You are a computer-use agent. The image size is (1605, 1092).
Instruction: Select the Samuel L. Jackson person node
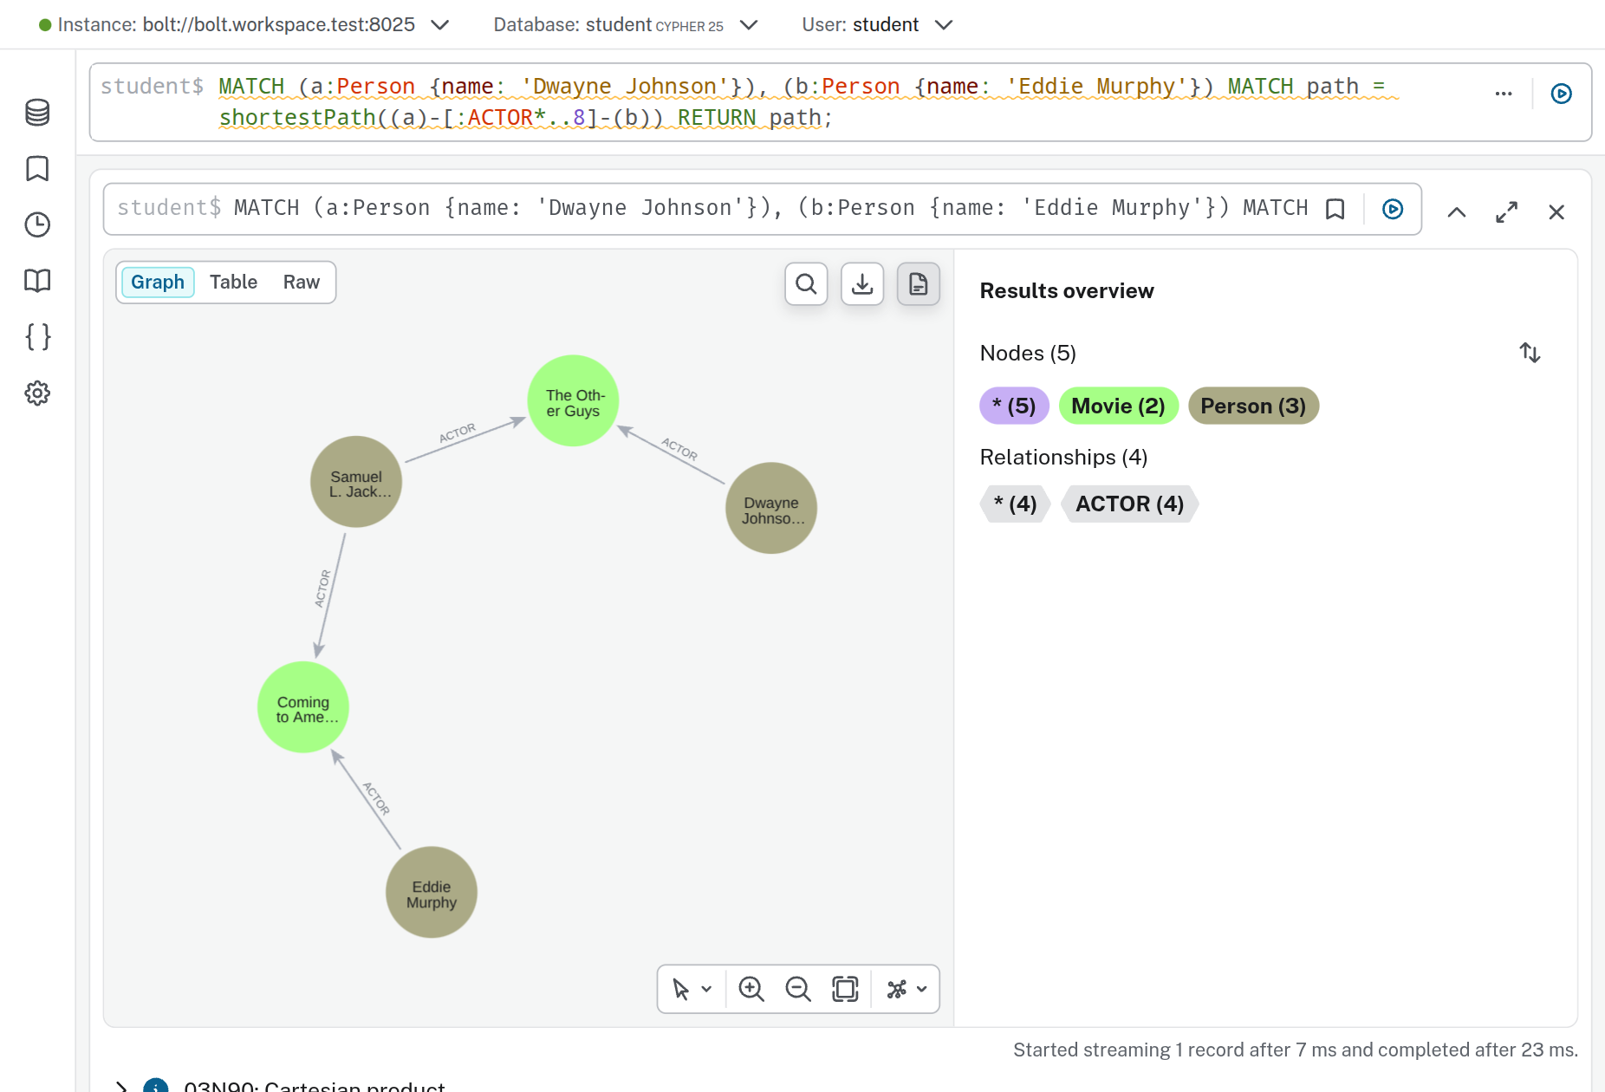(356, 482)
